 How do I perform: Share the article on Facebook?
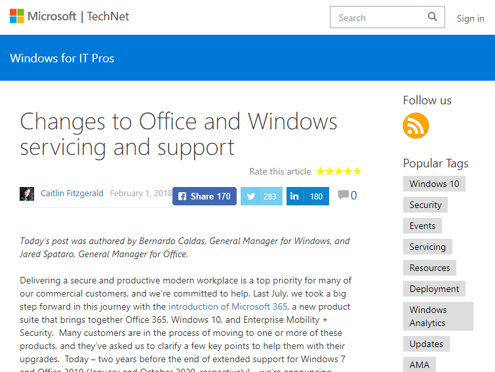(x=204, y=196)
